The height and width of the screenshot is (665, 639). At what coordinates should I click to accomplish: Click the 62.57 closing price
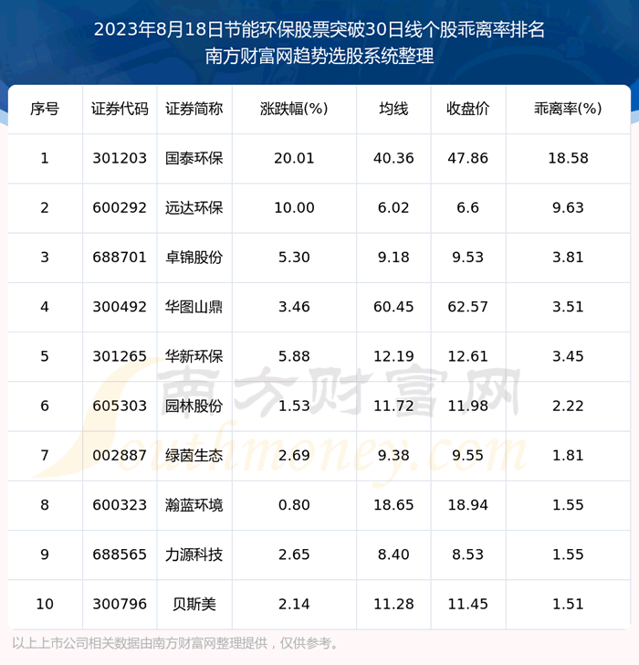[467, 307]
